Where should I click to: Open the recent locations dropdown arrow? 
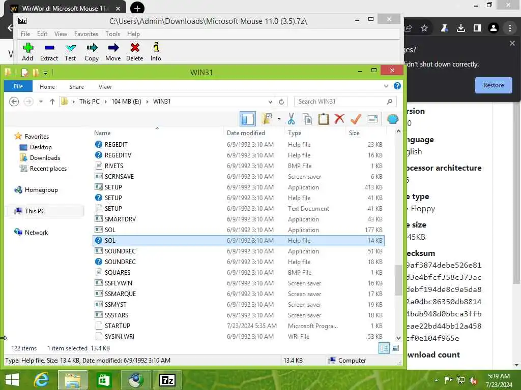click(x=41, y=102)
